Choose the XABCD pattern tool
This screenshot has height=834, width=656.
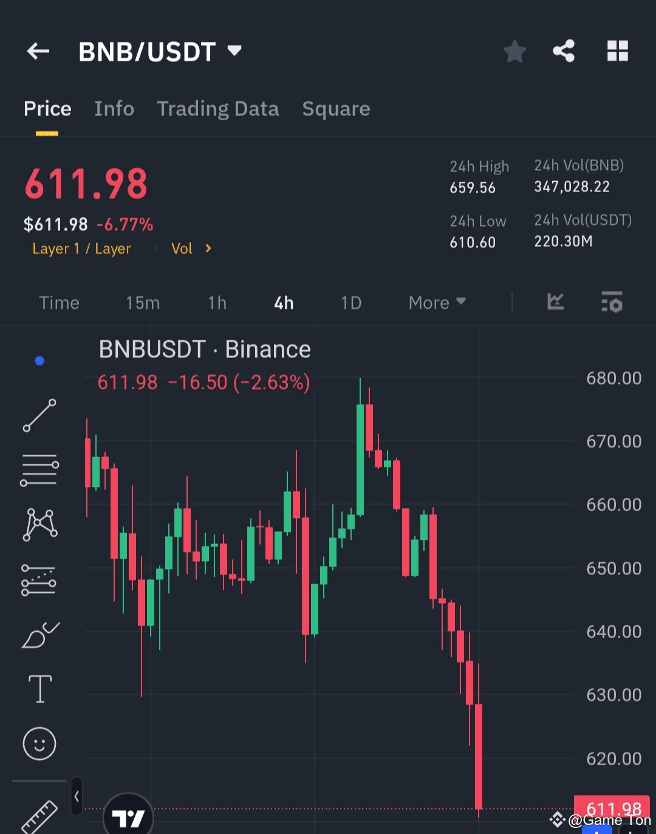[x=40, y=525]
